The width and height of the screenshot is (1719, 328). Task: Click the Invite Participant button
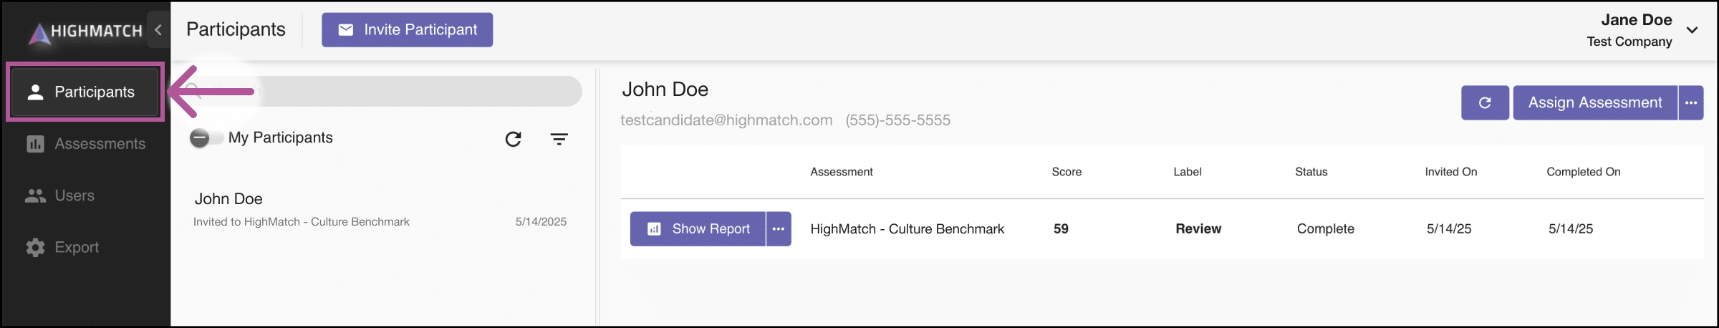(407, 30)
